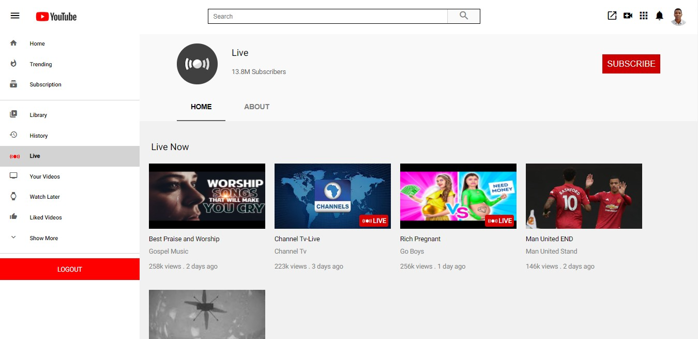This screenshot has width=698, height=339.
Task: Click the red Live broadcast icon in sidebar
Action: point(15,156)
